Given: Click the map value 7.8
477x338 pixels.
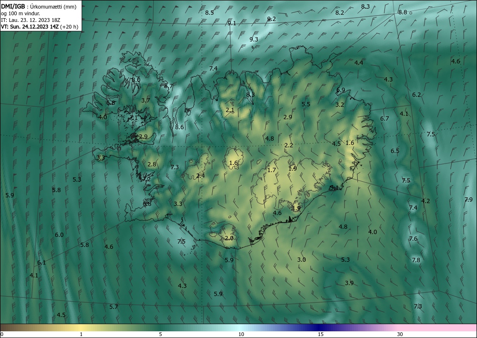Looking at the screenshot, I should [416, 260].
